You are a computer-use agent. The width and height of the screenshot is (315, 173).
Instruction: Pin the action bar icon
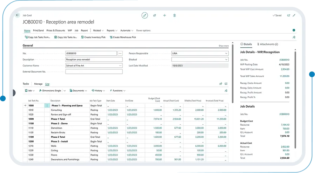coord(294,37)
